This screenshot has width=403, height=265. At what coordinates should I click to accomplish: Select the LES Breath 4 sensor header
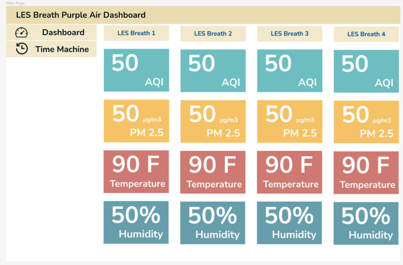click(366, 34)
